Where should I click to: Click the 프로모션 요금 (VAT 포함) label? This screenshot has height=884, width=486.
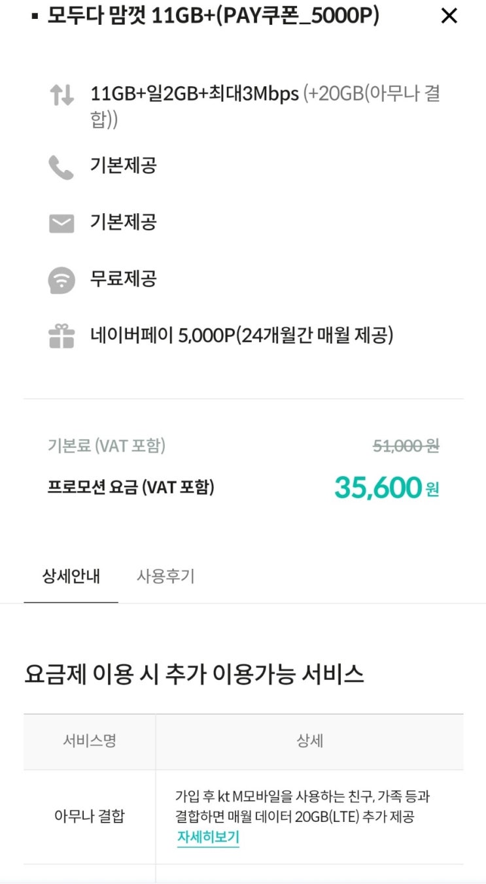click(x=131, y=487)
